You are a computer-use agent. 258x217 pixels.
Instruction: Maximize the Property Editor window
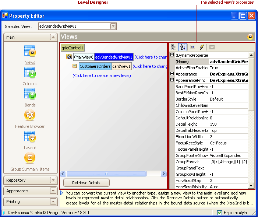pyautogui.click(x=243, y=16)
